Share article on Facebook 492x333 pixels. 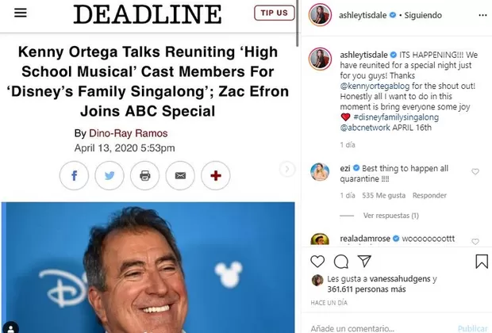click(74, 175)
